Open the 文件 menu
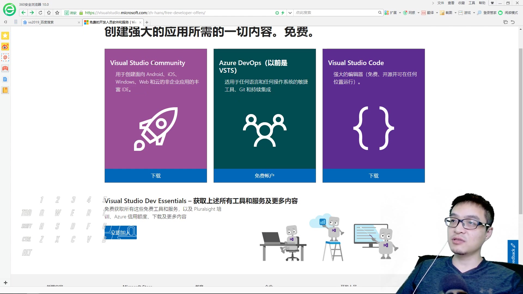 [x=441, y=3]
